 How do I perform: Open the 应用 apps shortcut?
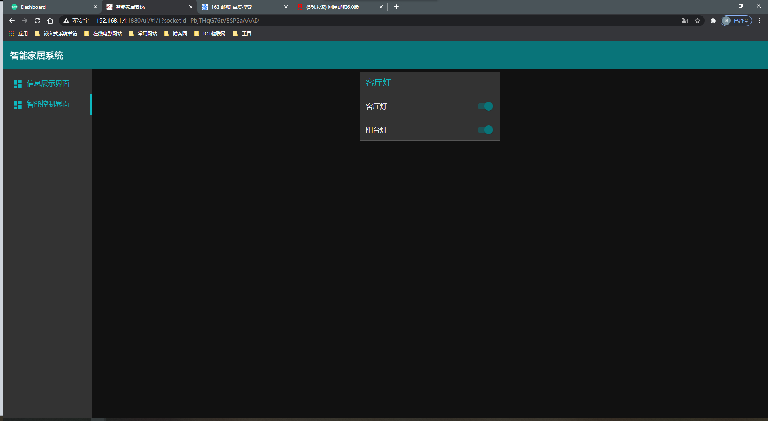pos(19,34)
